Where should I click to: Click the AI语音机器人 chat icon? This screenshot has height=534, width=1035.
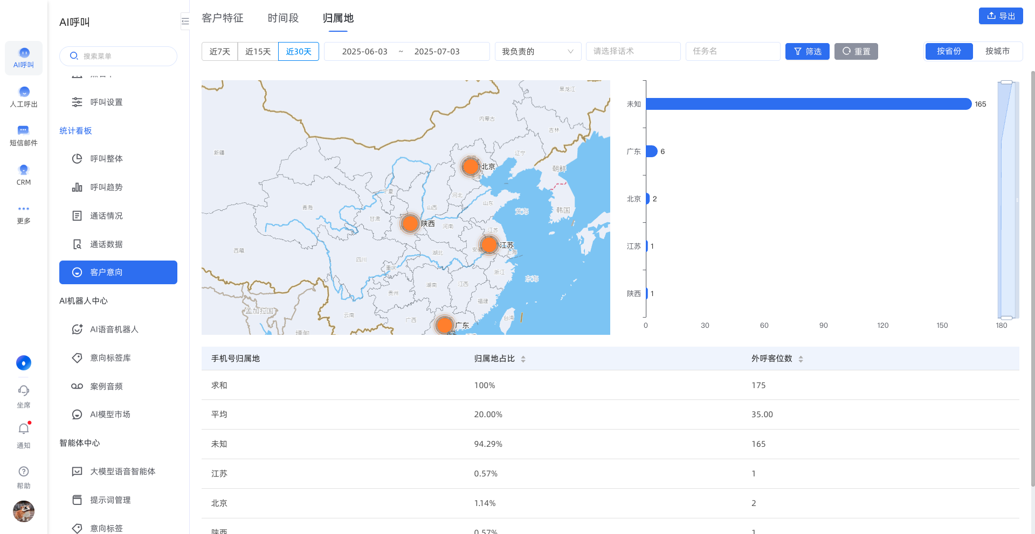[77, 329]
